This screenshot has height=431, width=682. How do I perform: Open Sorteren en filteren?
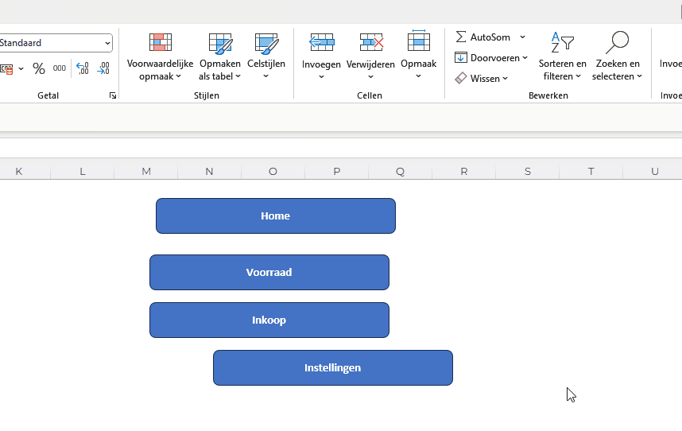563,56
